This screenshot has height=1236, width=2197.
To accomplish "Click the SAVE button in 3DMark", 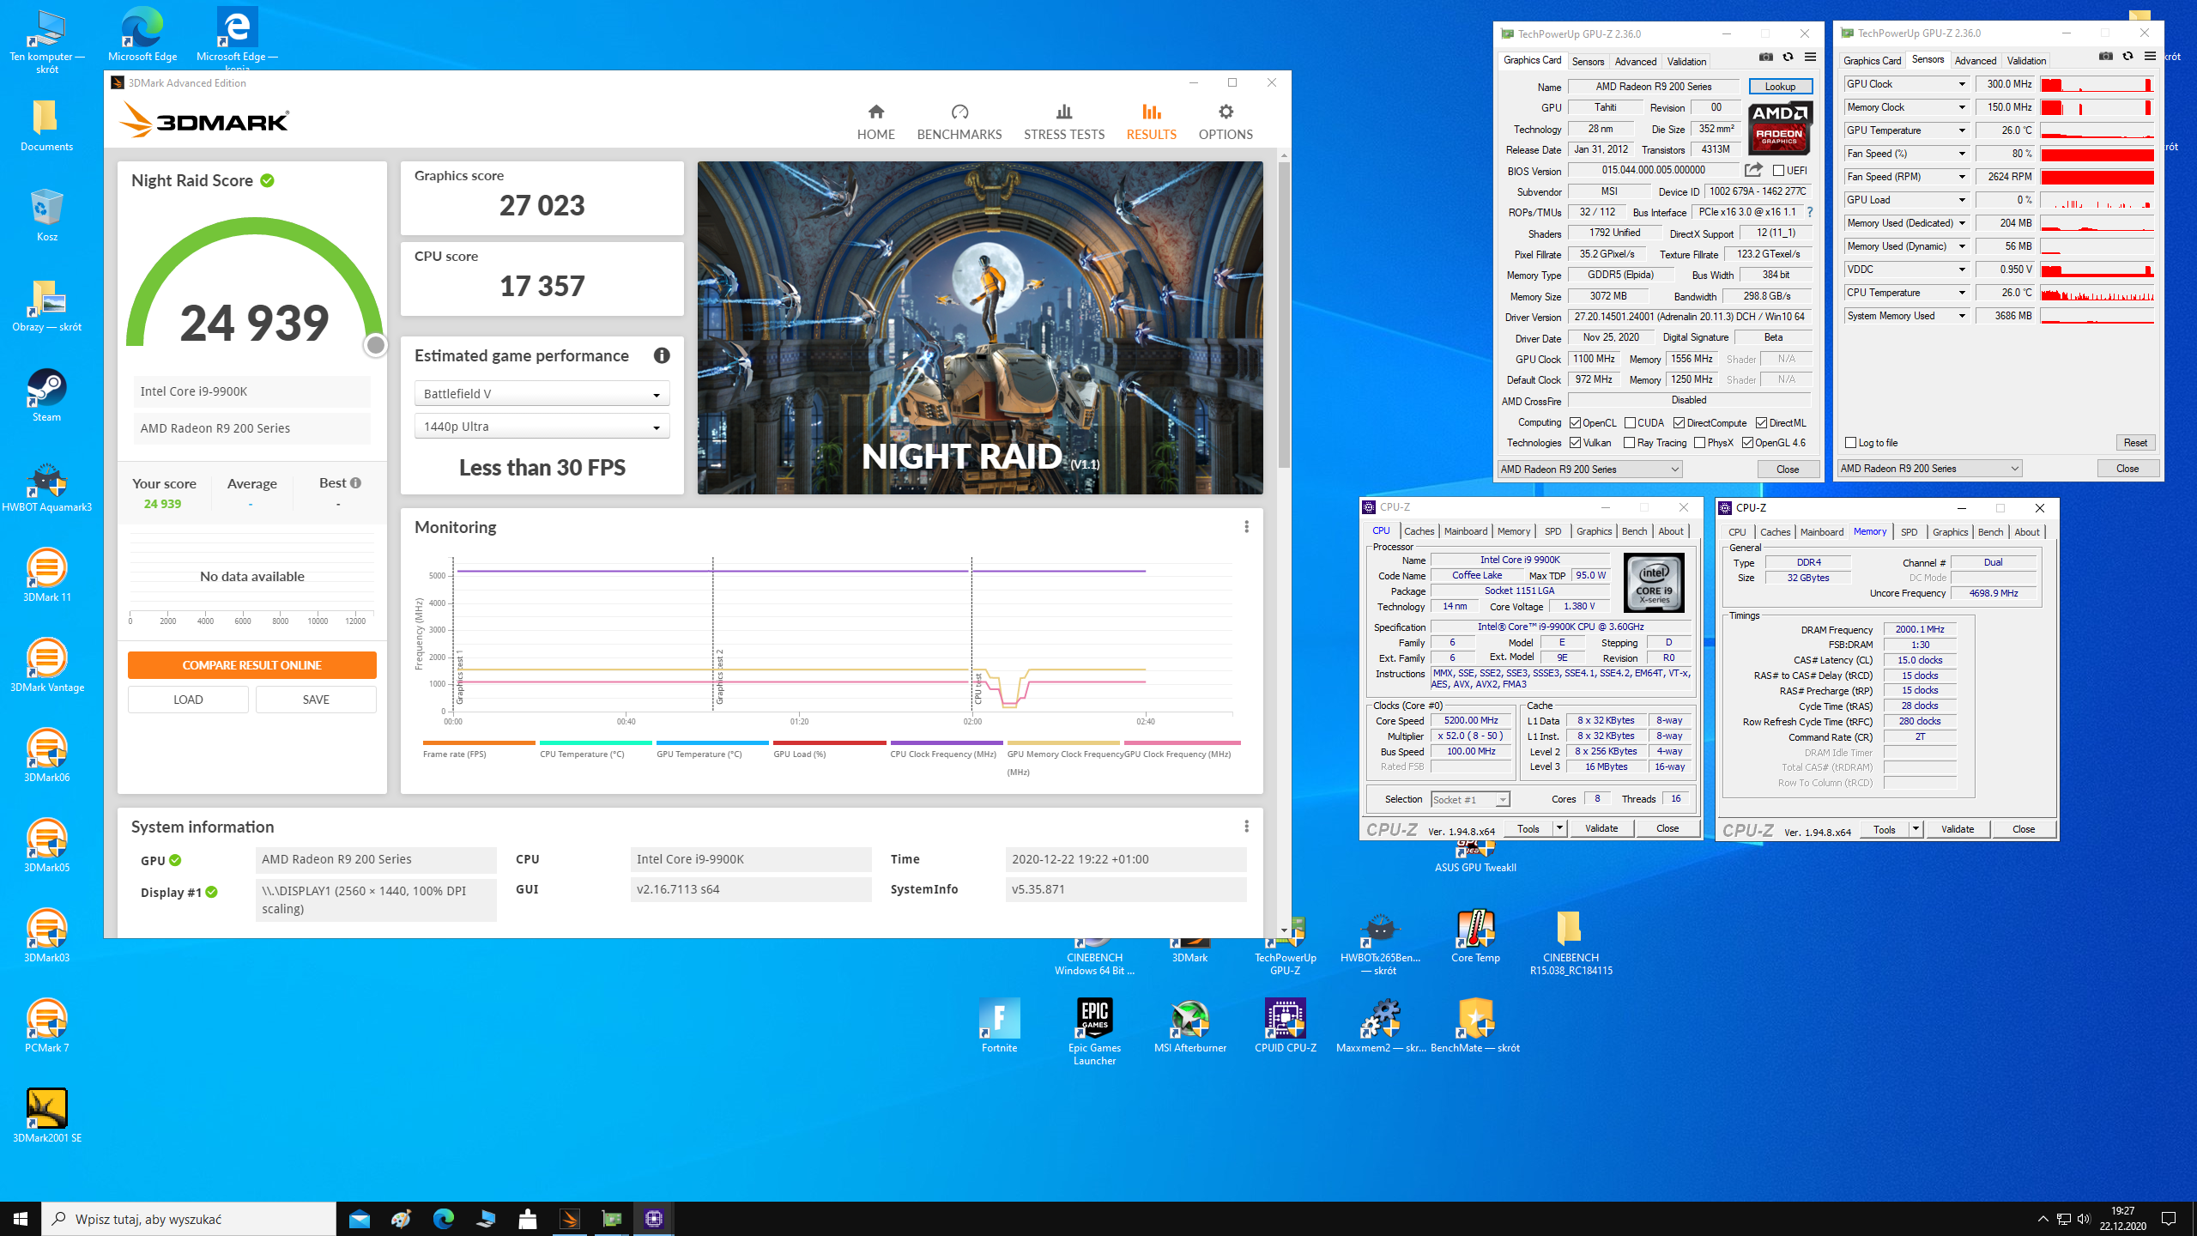I will pos(316,700).
